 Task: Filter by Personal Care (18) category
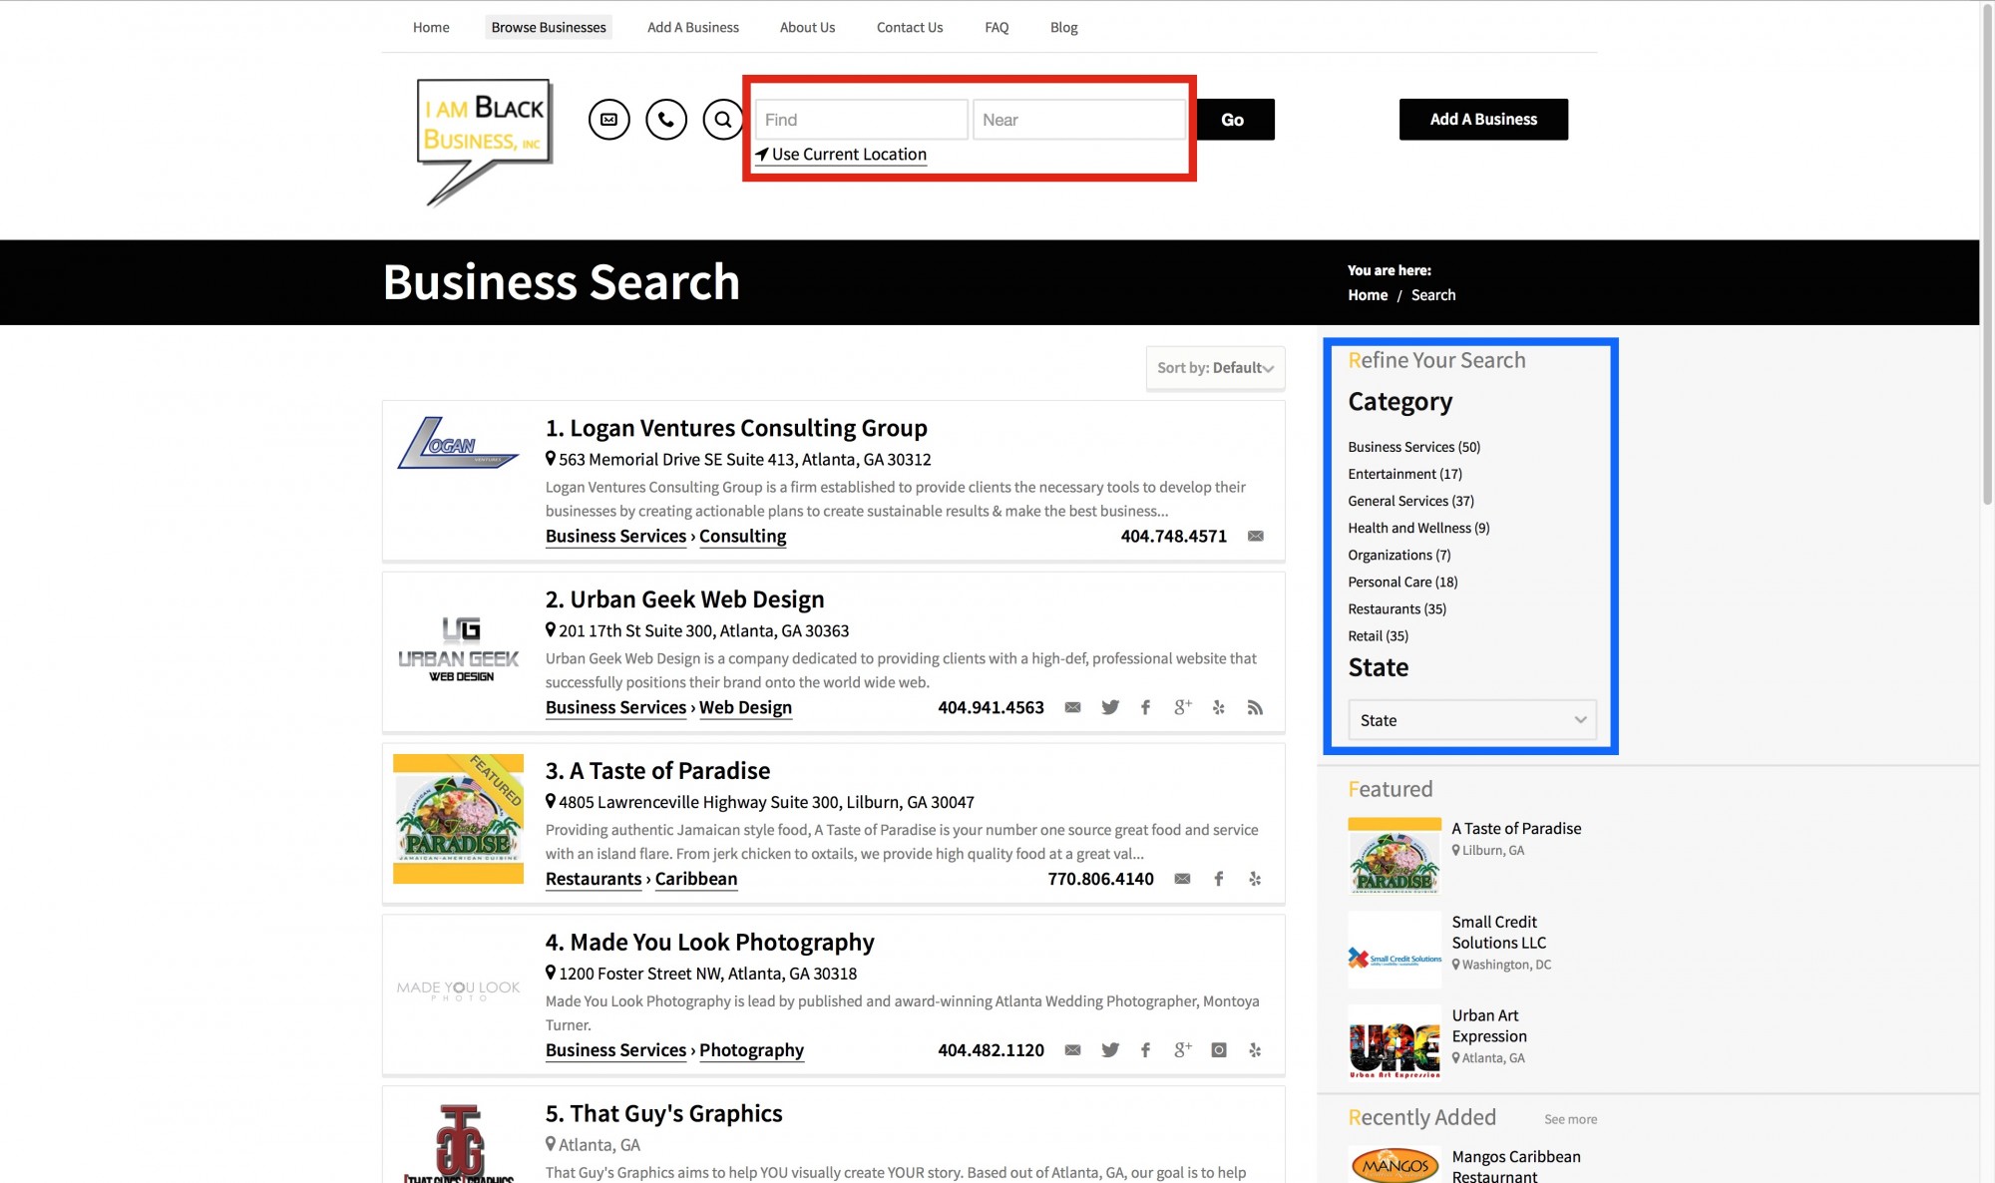(x=1402, y=582)
